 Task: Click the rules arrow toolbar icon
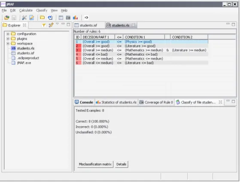pyautogui.click(x=86, y=18)
